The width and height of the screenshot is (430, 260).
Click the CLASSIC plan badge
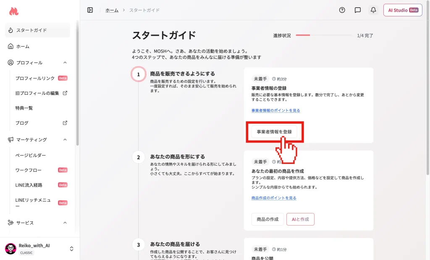point(26,252)
